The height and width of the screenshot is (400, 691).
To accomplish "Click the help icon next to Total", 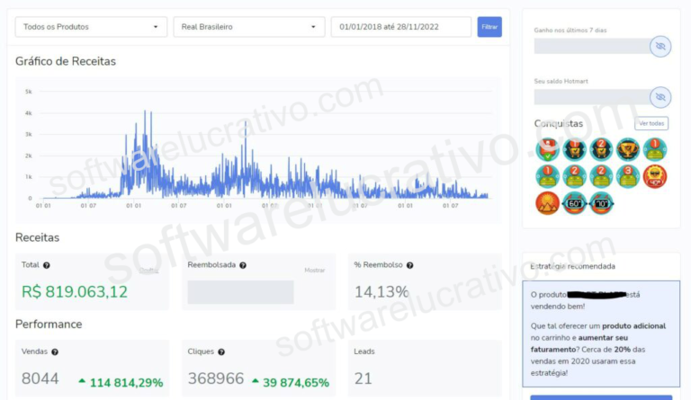I will 47,265.
